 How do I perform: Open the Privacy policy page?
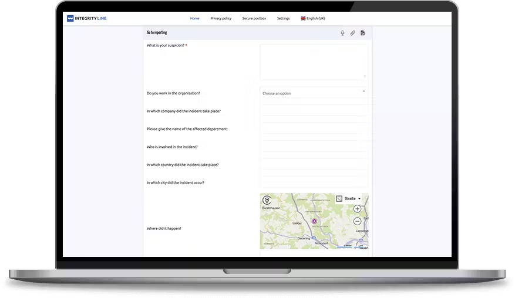(x=221, y=18)
